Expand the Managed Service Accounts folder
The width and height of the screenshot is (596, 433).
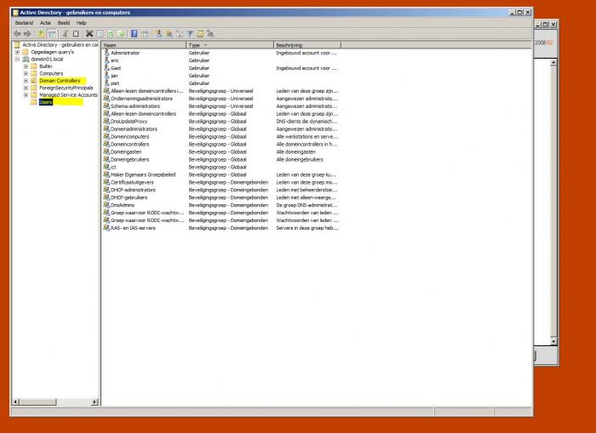(x=26, y=95)
